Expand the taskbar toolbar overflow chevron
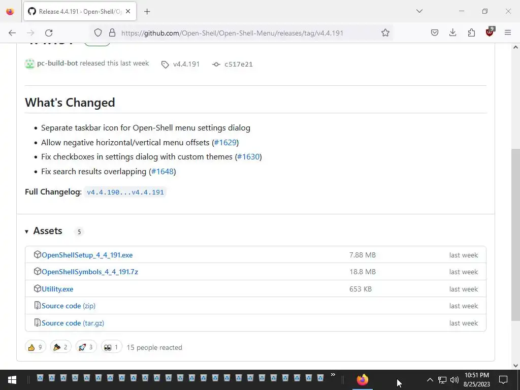Viewport: 520px width, 390px height. tap(333, 375)
